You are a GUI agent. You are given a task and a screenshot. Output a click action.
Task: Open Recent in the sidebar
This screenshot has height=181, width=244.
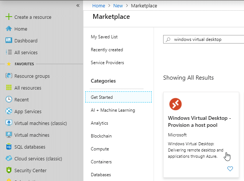point(21,100)
